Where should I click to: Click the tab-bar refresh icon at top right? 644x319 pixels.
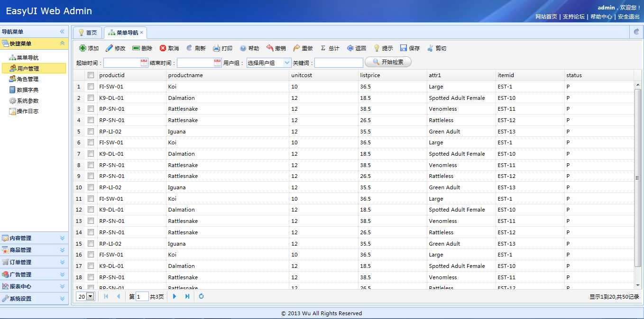[636, 32]
